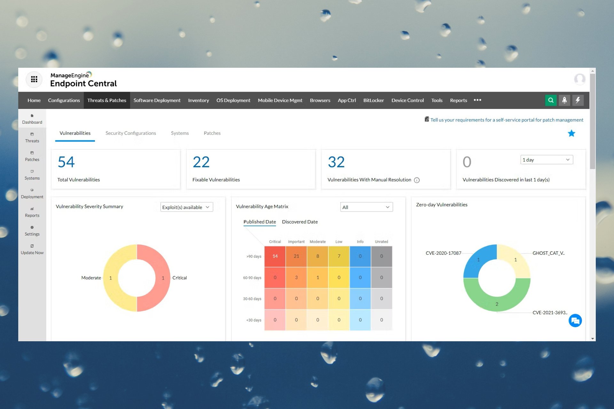Open Patches in the sidebar
The height and width of the screenshot is (409, 614).
point(32,156)
